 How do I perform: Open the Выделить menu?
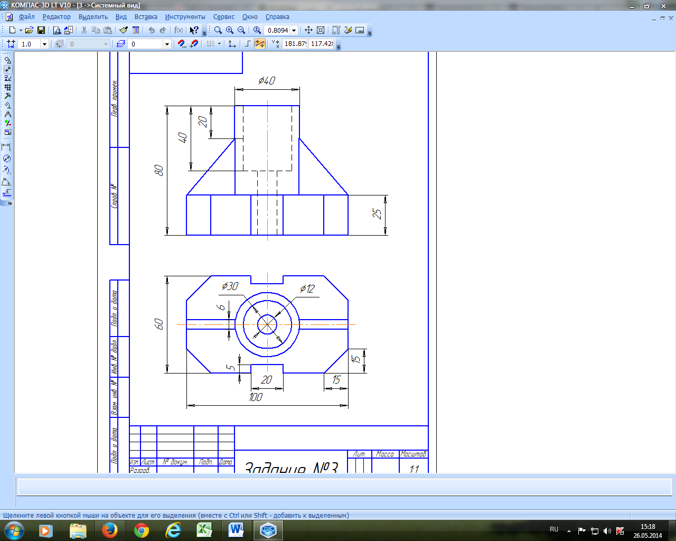[x=93, y=17]
